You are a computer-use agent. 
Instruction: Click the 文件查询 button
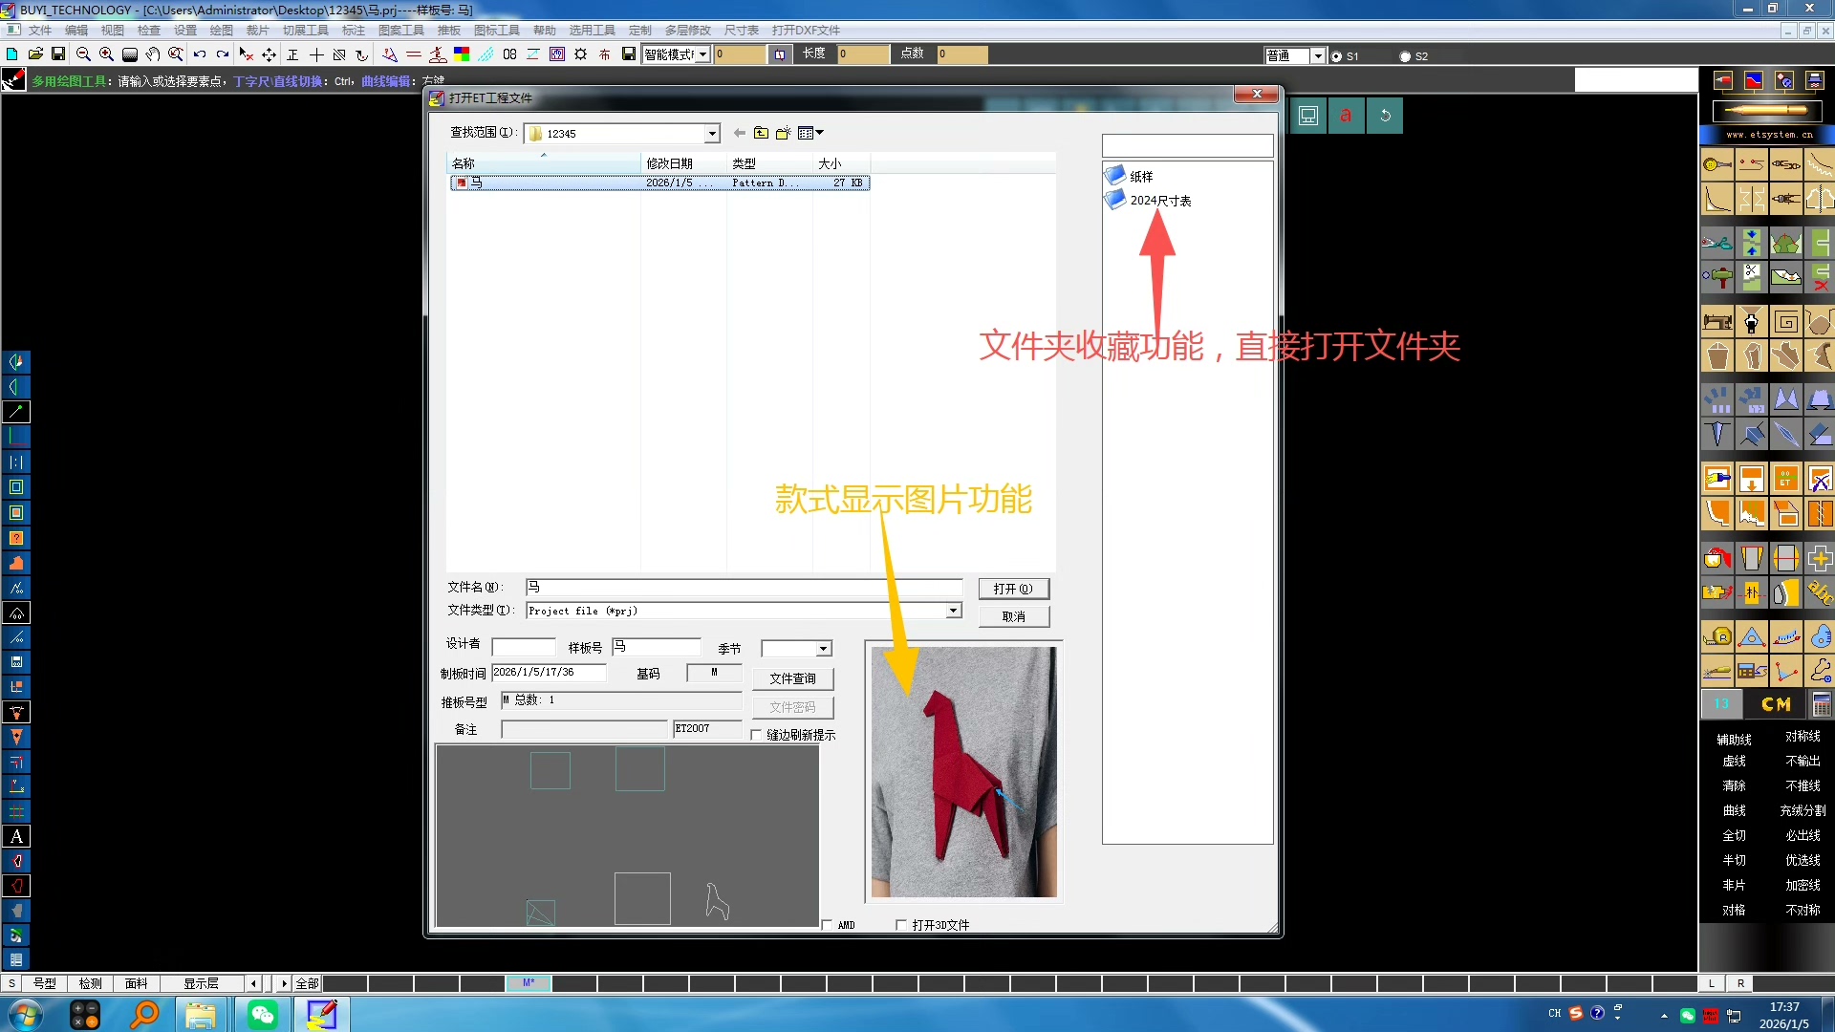tap(792, 678)
